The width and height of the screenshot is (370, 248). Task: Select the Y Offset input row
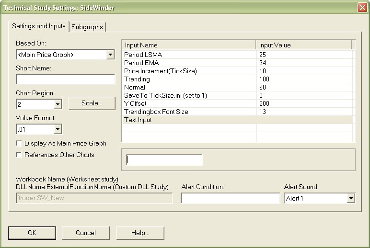189,103
